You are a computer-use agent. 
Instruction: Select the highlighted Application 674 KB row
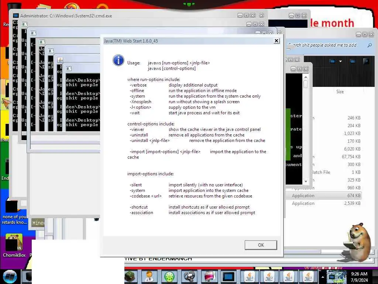[x=323, y=195]
